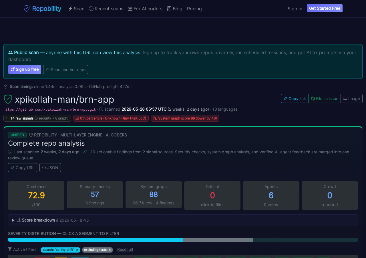Click the Combined 72.9 score card
This screenshot has width=366, height=258.
[36, 196]
